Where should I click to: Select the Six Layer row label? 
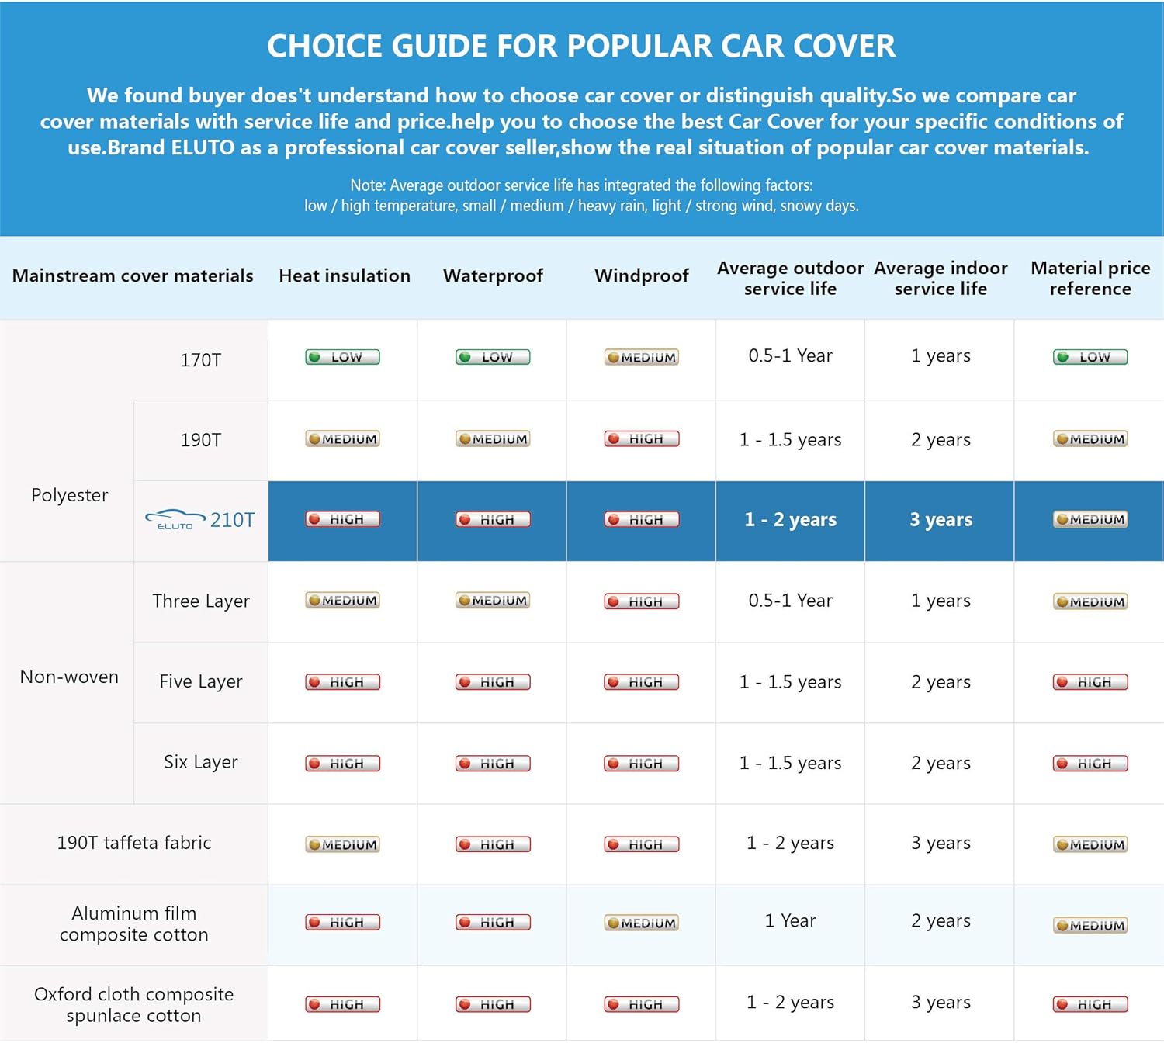tap(200, 762)
